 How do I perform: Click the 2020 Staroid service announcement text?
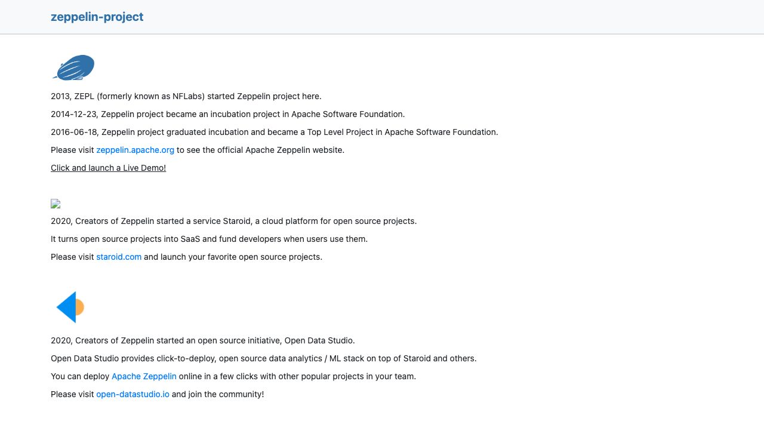[233, 221]
